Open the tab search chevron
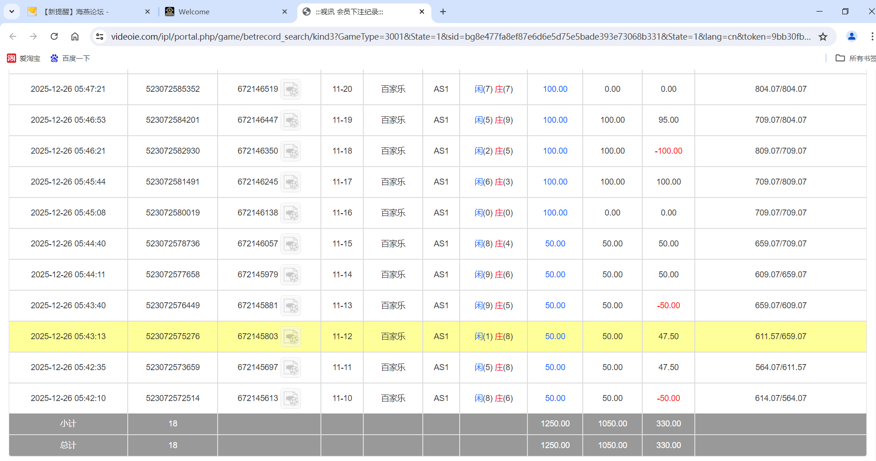The height and width of the screenshot is (461, 876). coord(12,12)
